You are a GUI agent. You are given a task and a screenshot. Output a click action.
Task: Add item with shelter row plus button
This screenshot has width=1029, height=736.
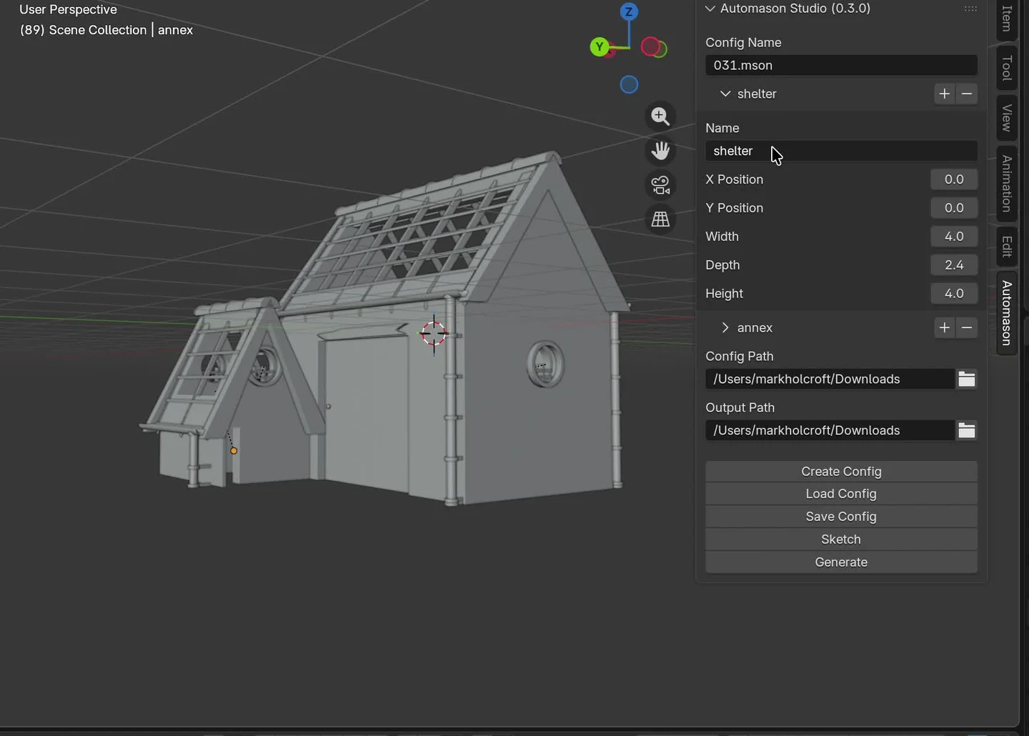point(945,94)
